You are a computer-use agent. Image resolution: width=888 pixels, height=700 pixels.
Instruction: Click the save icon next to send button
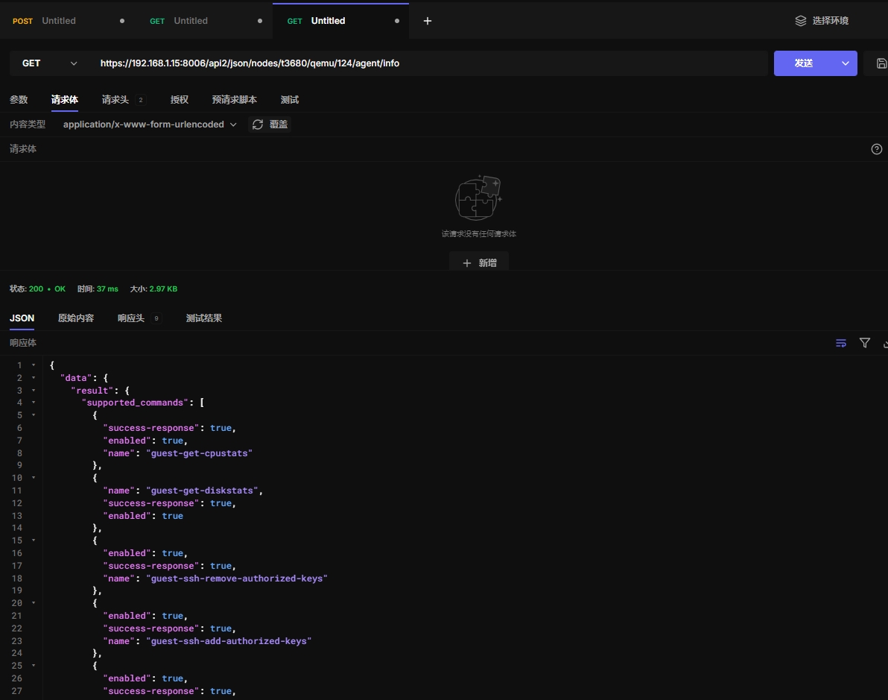point(881,63)
